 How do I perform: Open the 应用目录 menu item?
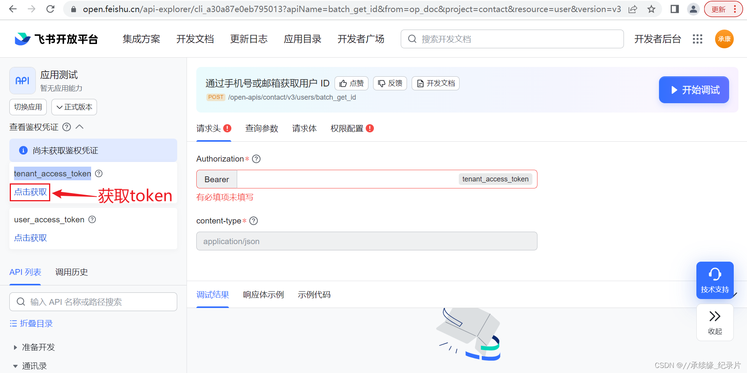[x=303, y=39]
